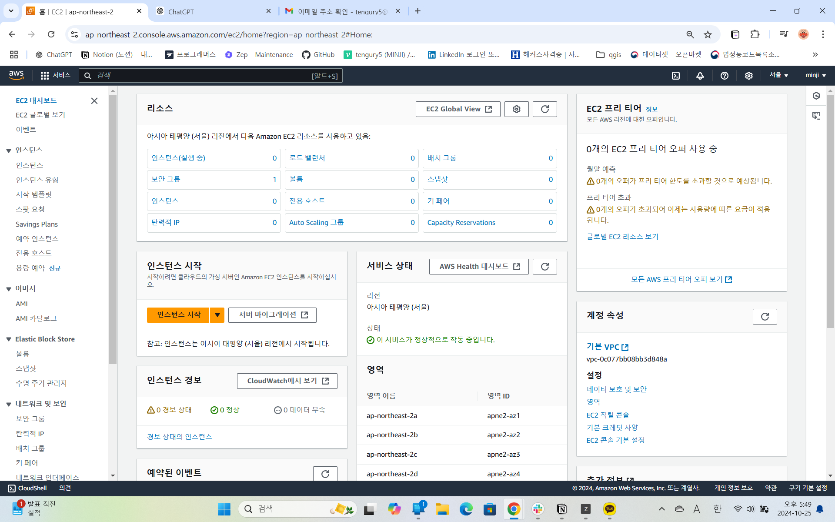Open the 기본 VPC link
The image size is (835, 522).
[608, 347]
